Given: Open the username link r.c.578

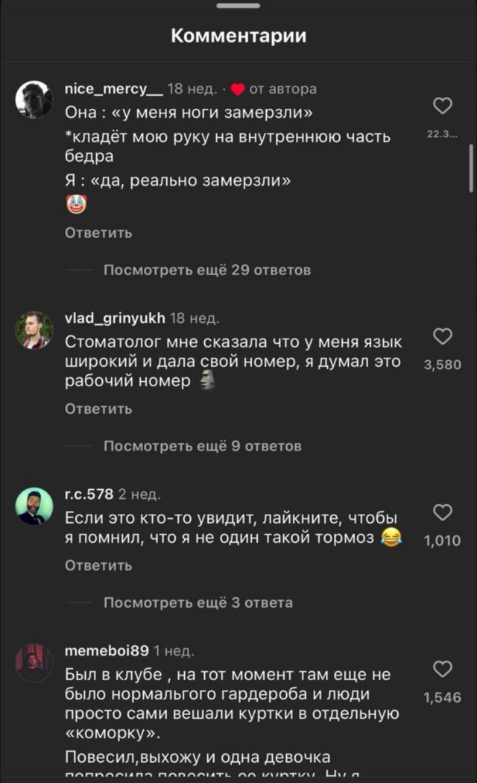Looking at the screenshot, I should click(x=89, y=494).
